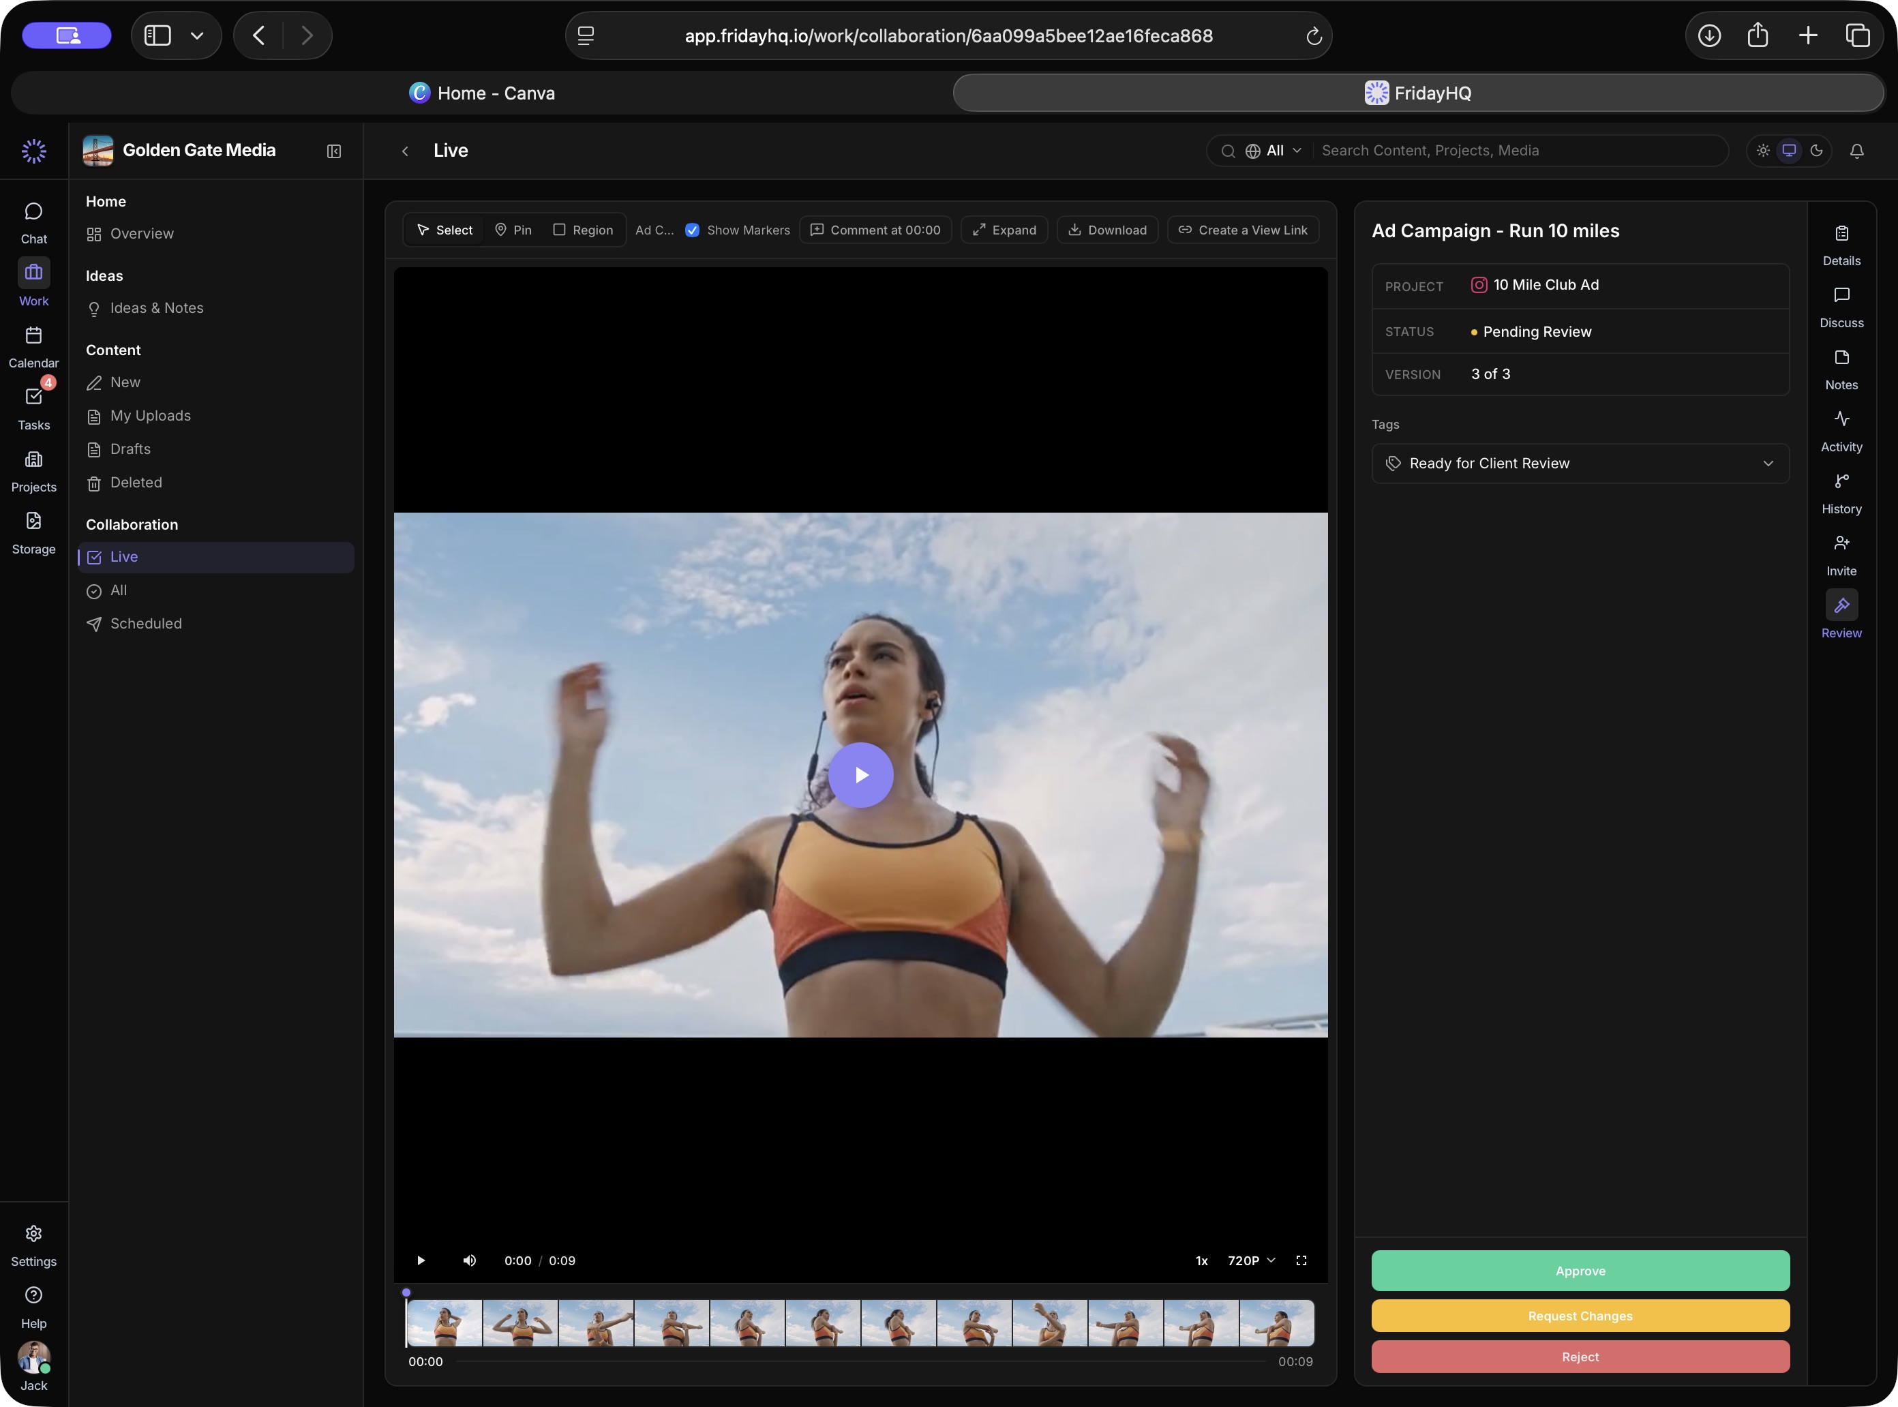1898x1407 pixels.
Task: Open the Notes panel icon
Action: coord(1841,369)
